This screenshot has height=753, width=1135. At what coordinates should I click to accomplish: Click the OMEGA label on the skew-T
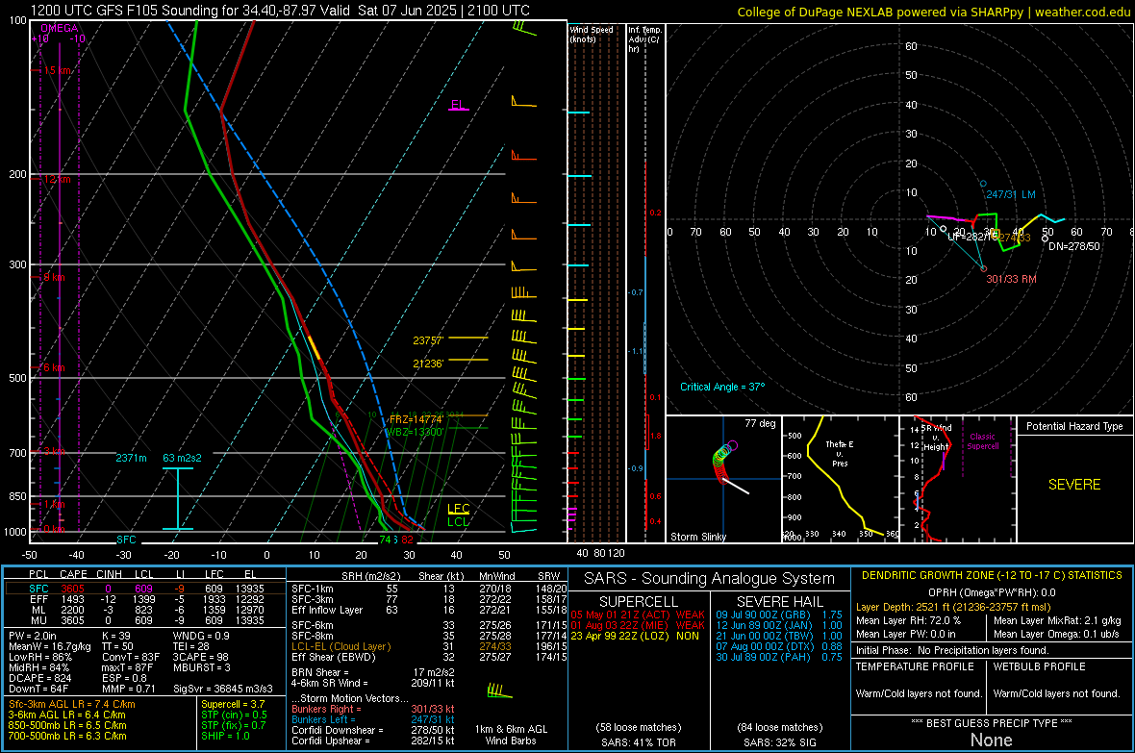point(60,28)
